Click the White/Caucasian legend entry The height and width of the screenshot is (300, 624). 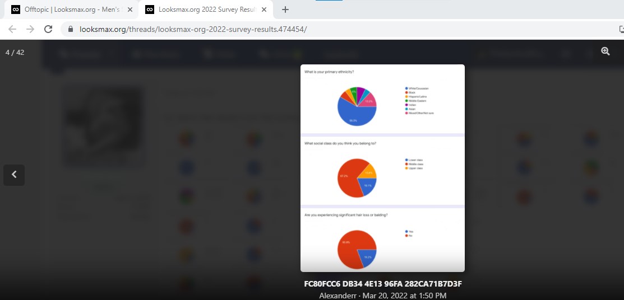417,88
